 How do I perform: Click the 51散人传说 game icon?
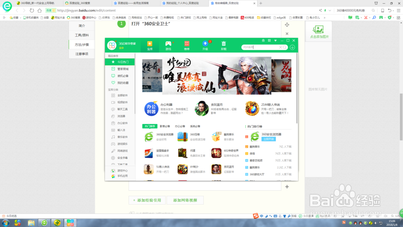click(x=149, y=169)
